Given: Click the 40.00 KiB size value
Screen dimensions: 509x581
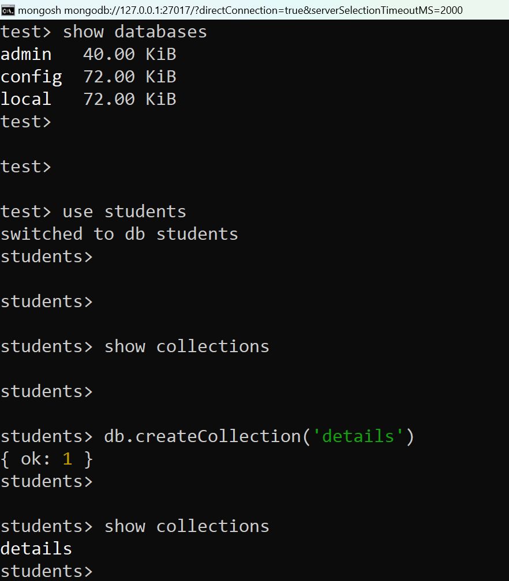Looking at the screenshot, I should (129, 54).
